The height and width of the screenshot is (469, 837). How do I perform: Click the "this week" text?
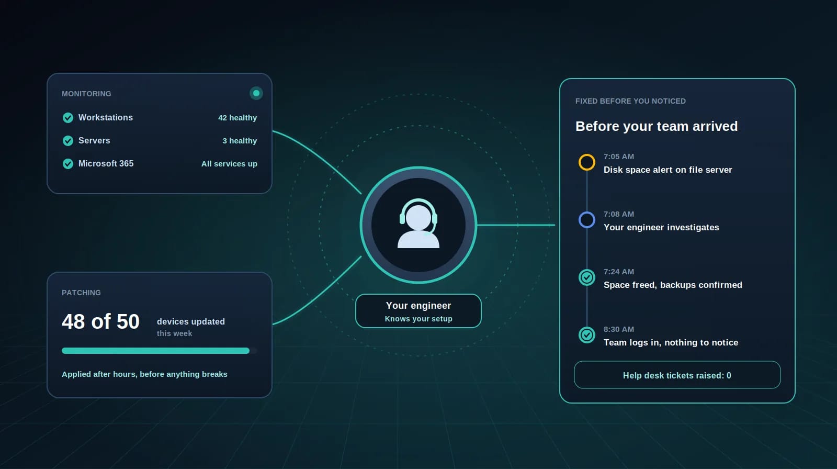point(174,333)
